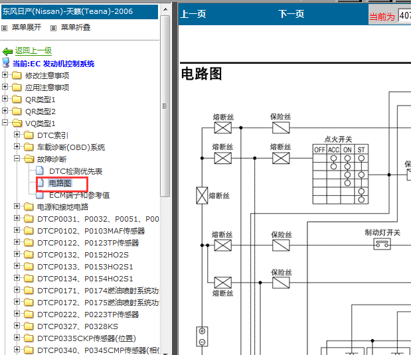Click the folder icon of DTCP0133、P0153HO2S1
The width and height of the screenshot is (411, 355).
click(29, 267)
